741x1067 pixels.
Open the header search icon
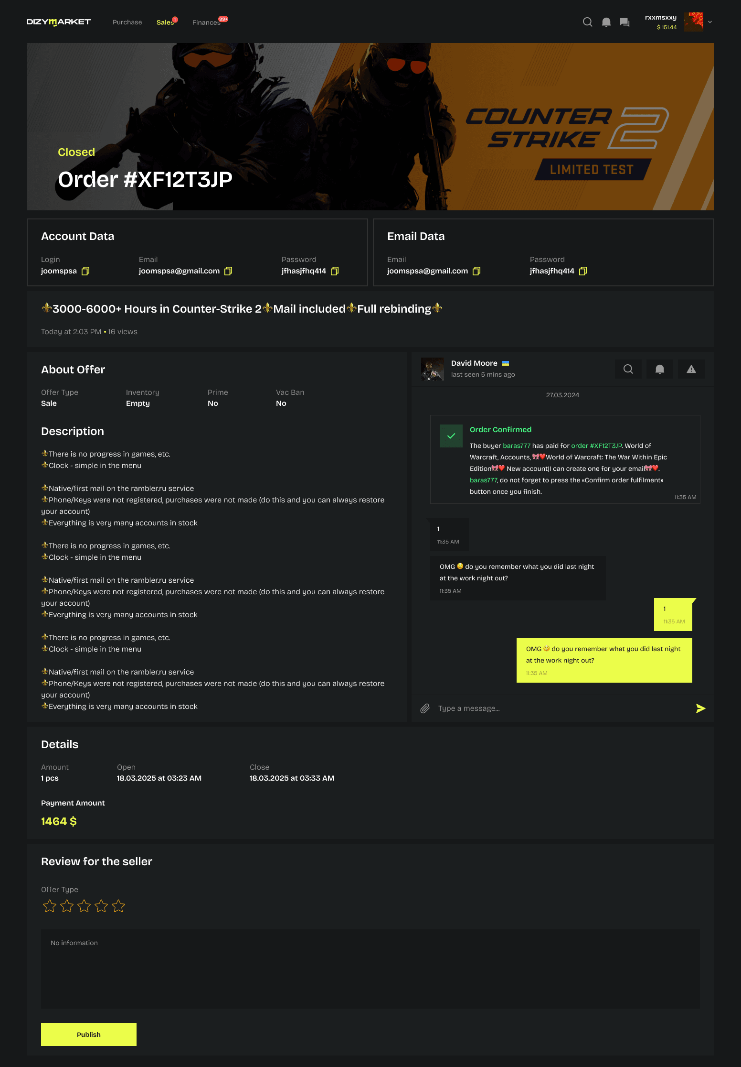[588, 22]
